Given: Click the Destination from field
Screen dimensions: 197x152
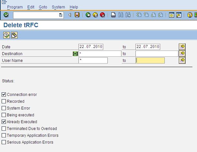Looking at the screenshot, I should pyautogui.click(x=100, y=54).
